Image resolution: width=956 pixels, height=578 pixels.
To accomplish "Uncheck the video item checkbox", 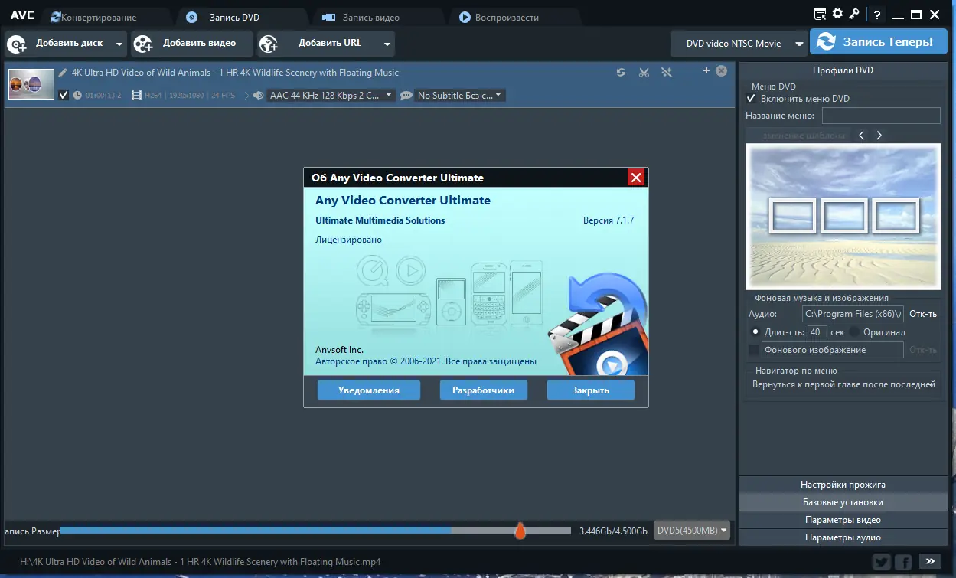I will [64, 96].
